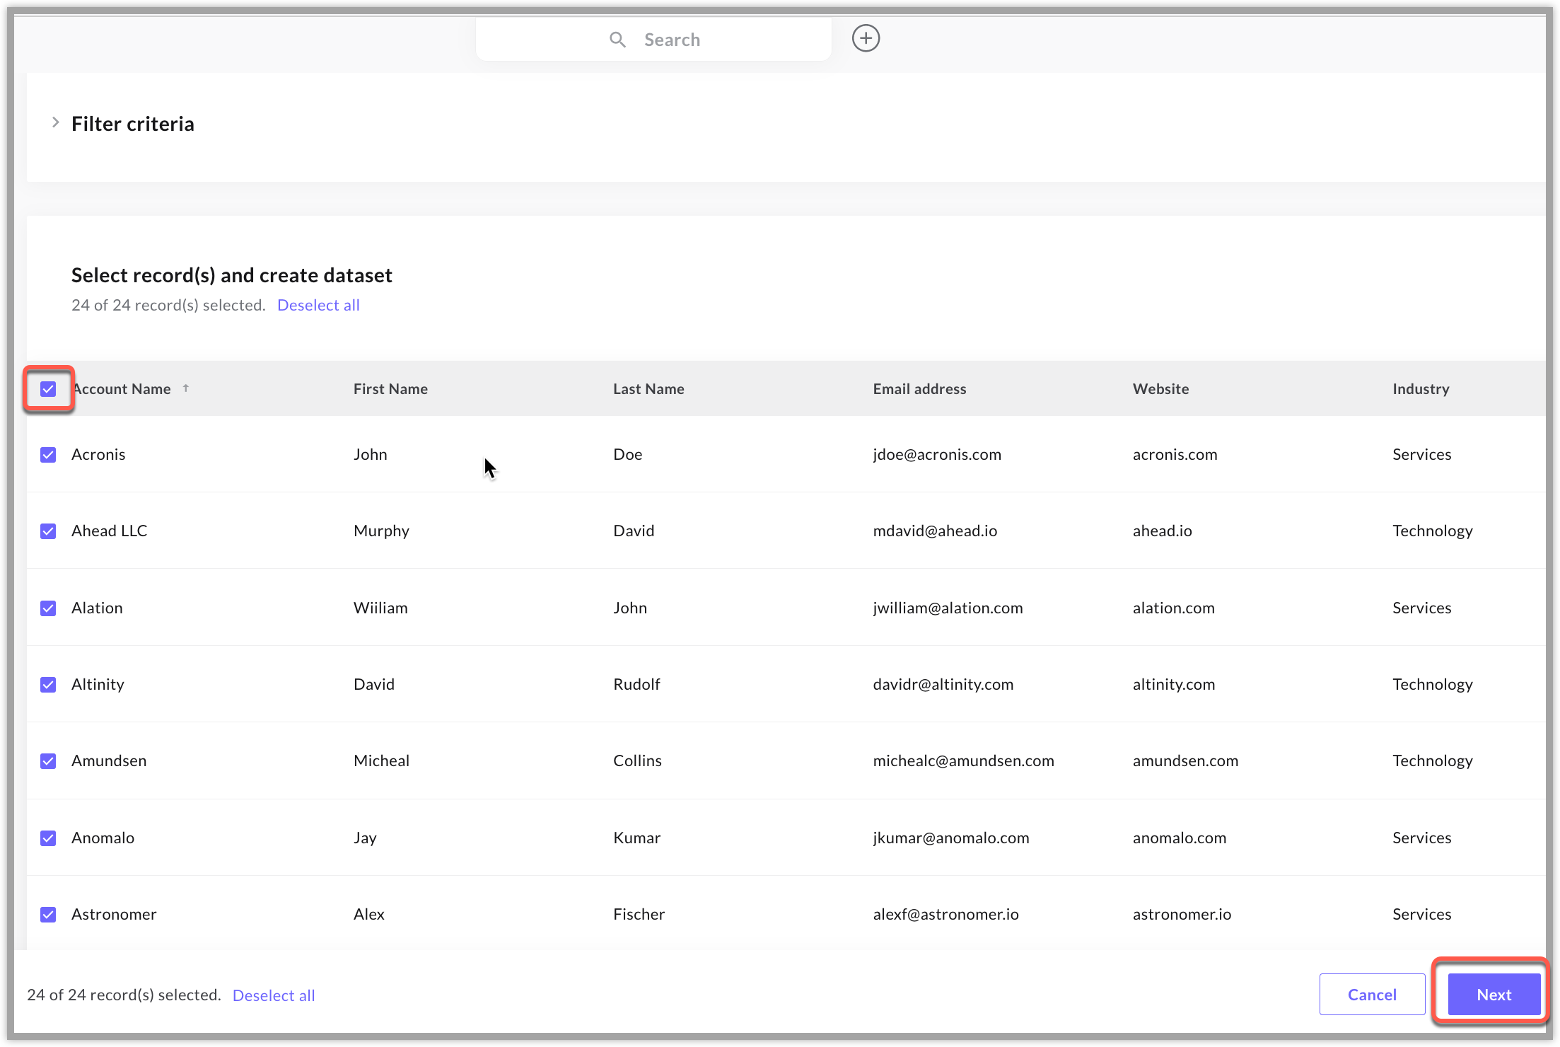This screenshot has width=1560, height=1047.
Task: Deselect the Astronomer record checkbox
Action: pos(48,914)
